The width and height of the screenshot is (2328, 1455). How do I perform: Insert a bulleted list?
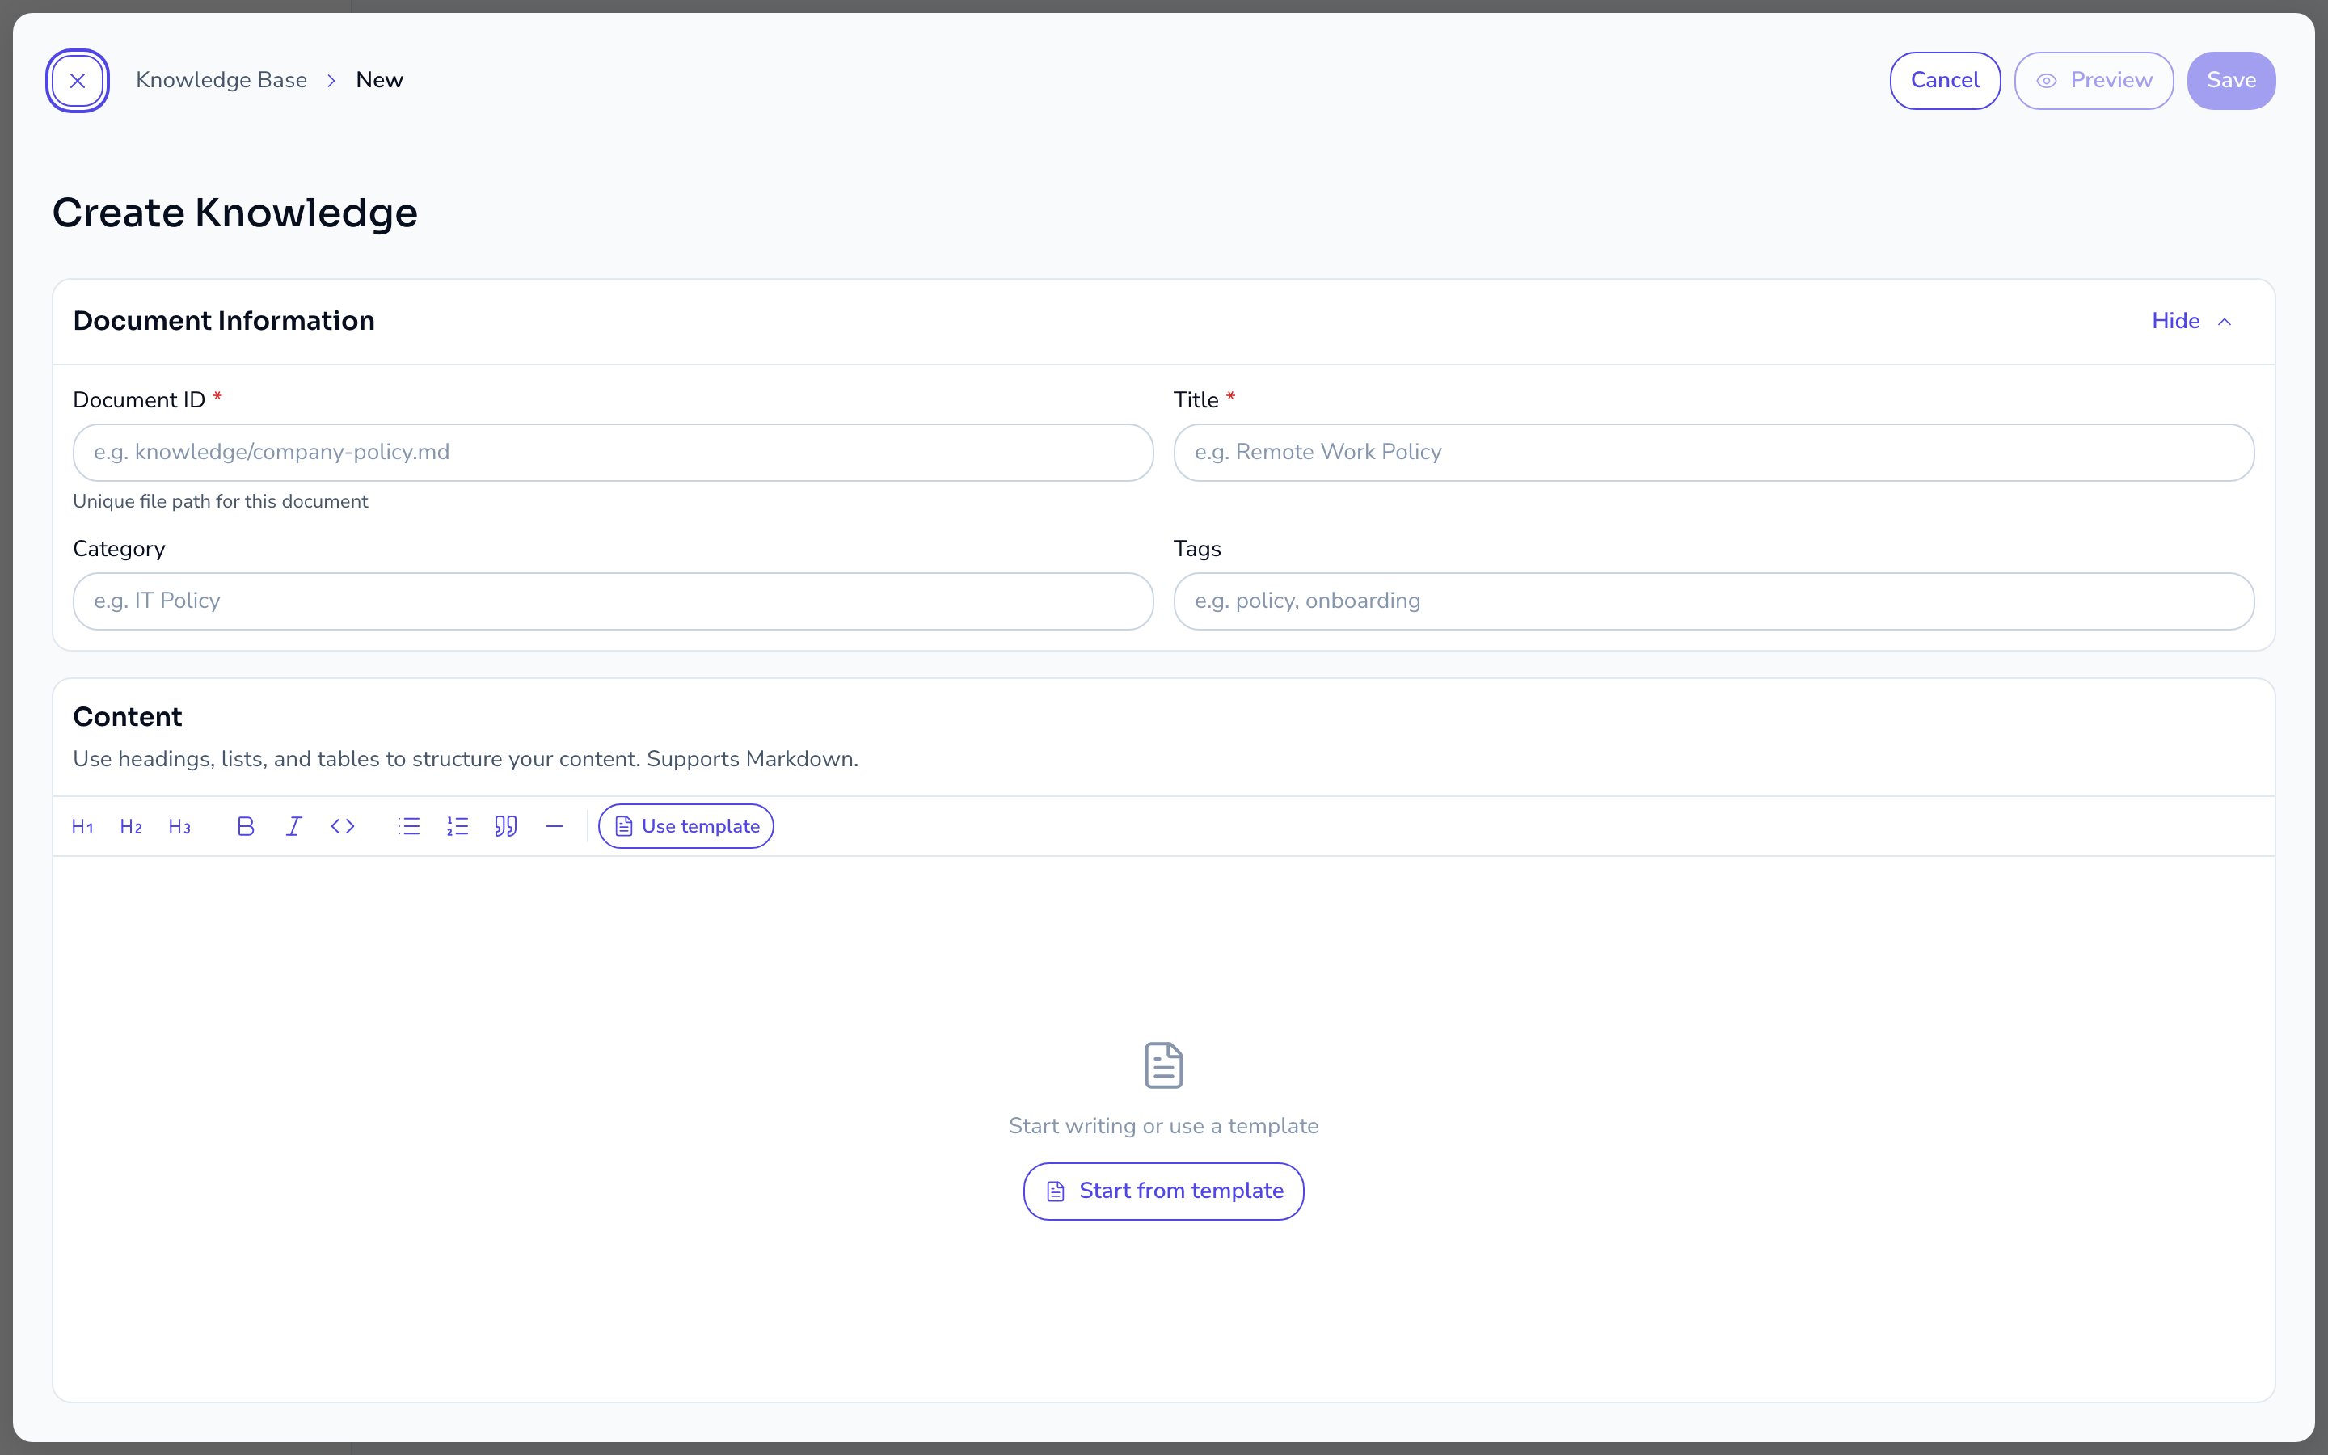coord(409,827)
